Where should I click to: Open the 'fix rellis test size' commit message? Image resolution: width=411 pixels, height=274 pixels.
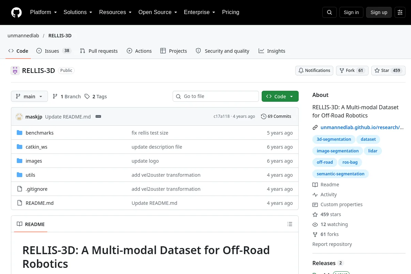150,133
